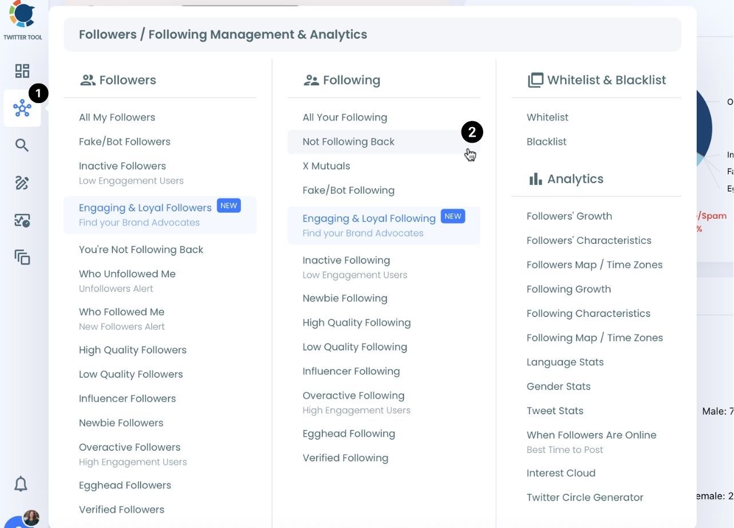734x528 pixels.
Task: Click the stacked copy icon in sidebar
Action: [x=22, y=258]
